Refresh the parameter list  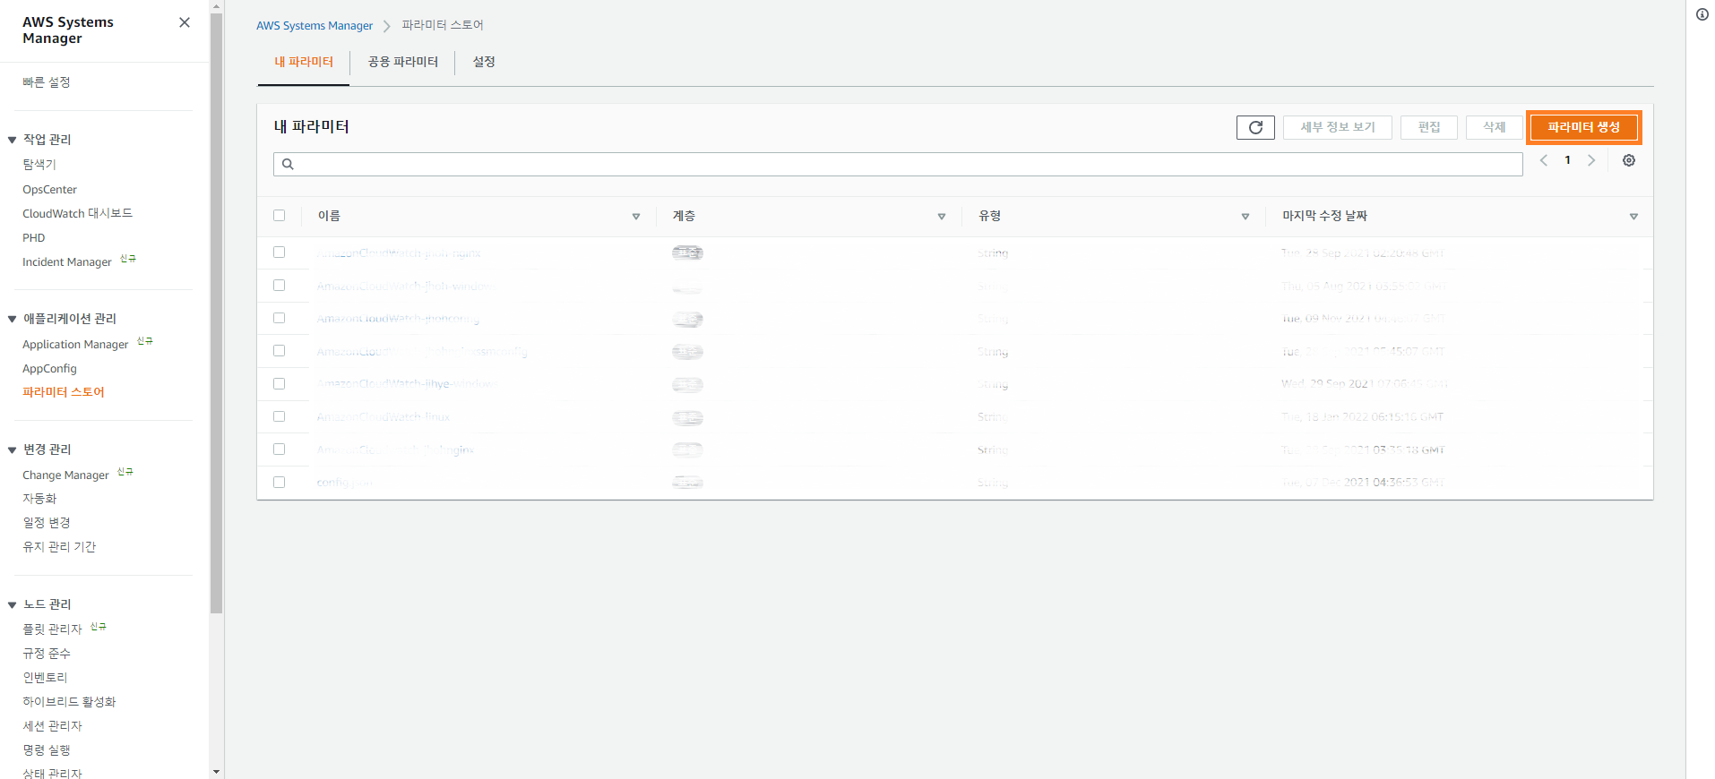point(1255,127)
